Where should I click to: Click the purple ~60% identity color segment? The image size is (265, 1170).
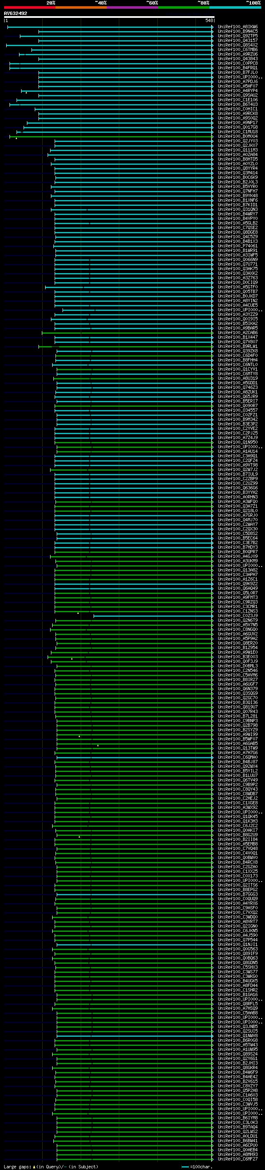click(133, 7)
